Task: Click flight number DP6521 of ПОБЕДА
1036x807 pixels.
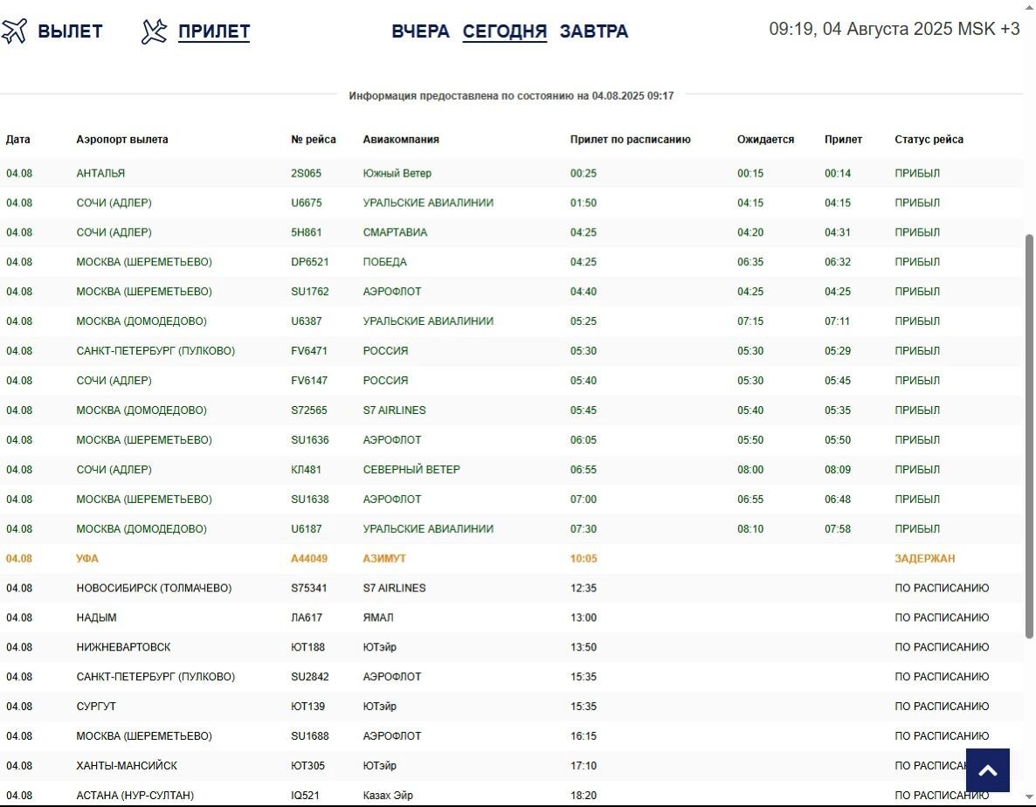Action: click(309, 262)
